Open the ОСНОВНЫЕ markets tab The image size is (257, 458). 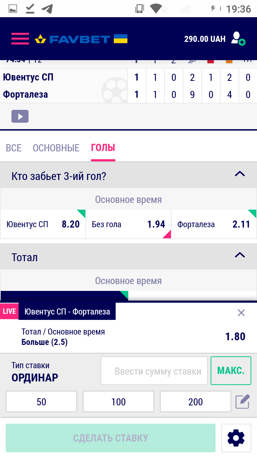56,148
